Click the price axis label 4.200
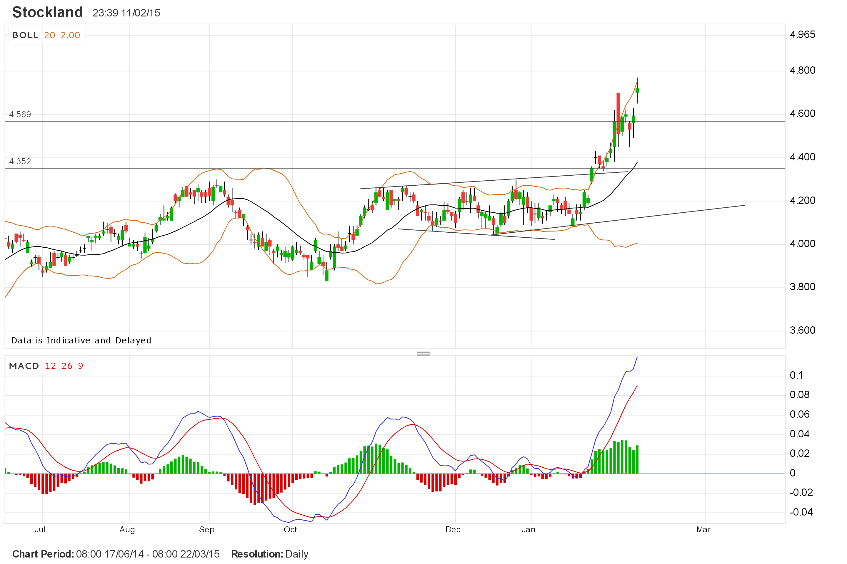Image resolution: width=847 pixels, height=564 pixels. (802, 200)
